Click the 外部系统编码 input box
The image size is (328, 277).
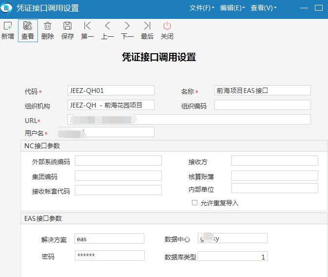pos(118,160)
